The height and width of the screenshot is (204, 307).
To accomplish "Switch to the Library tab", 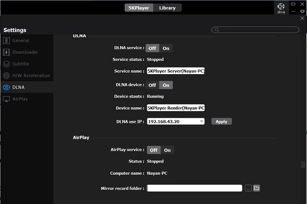I will click(x=167, y=8).
